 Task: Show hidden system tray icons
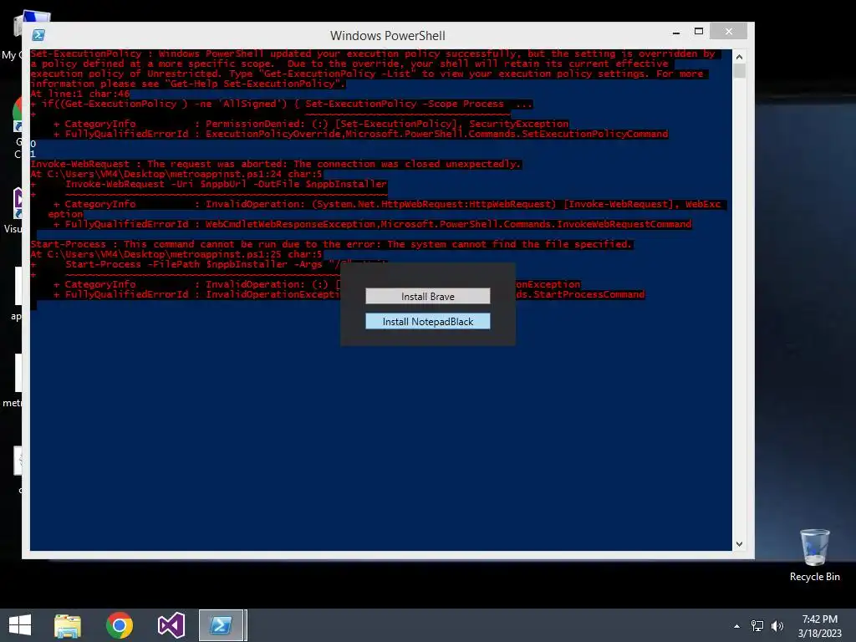click(x=736, y=626)
